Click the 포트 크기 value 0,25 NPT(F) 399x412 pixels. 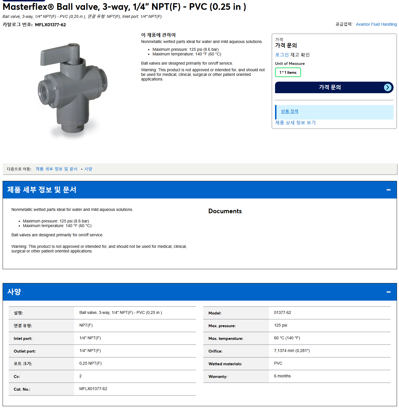coord(91,363)
